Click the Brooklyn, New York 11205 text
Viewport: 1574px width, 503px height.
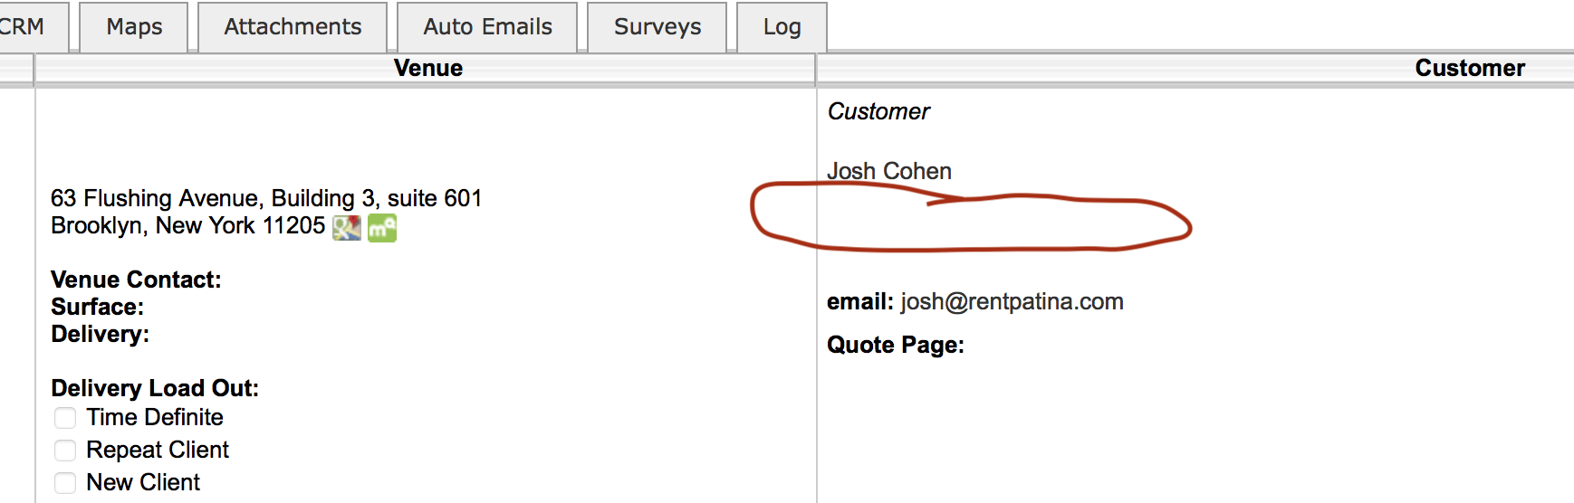[x=187, y=225]
